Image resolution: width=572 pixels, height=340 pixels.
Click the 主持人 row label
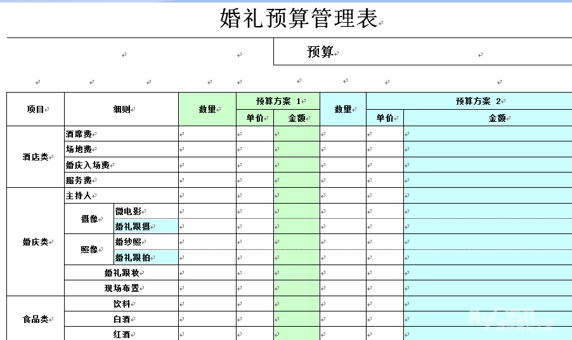pos(79,195)
